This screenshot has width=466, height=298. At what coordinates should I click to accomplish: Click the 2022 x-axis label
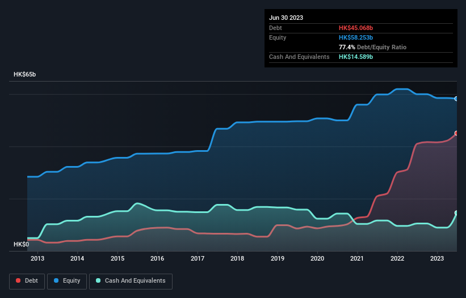click(x=397, y=258)
